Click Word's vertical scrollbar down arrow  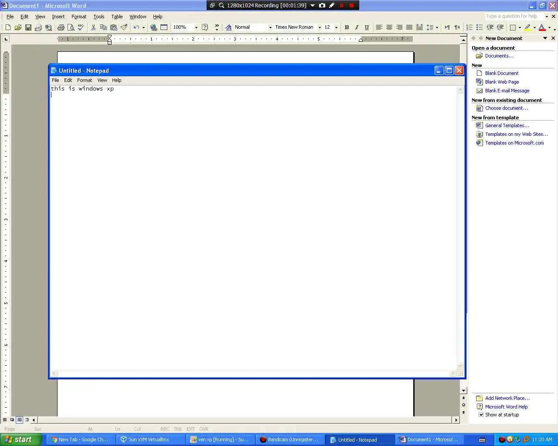[x=463, y=391]
